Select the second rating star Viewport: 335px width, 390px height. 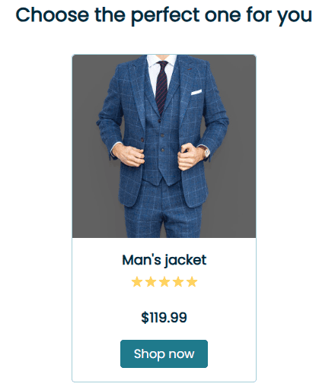click(x=151, y=282)
